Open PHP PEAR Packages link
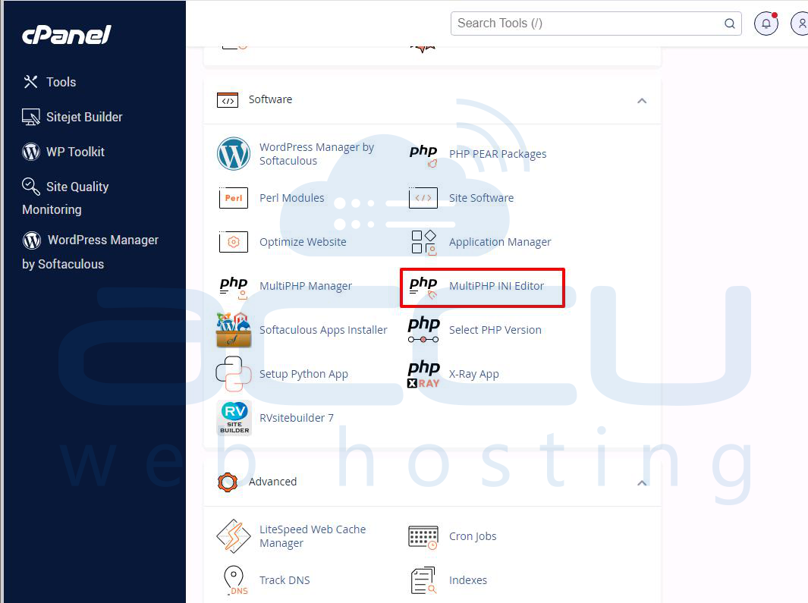 [498, 154]
